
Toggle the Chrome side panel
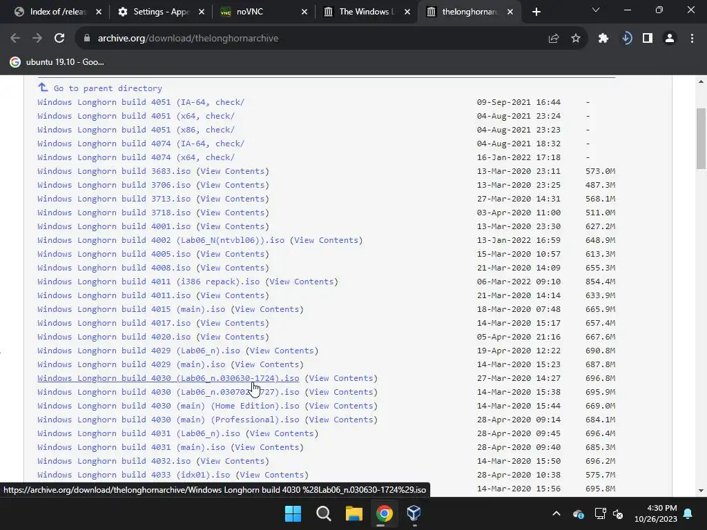point(648,39)
